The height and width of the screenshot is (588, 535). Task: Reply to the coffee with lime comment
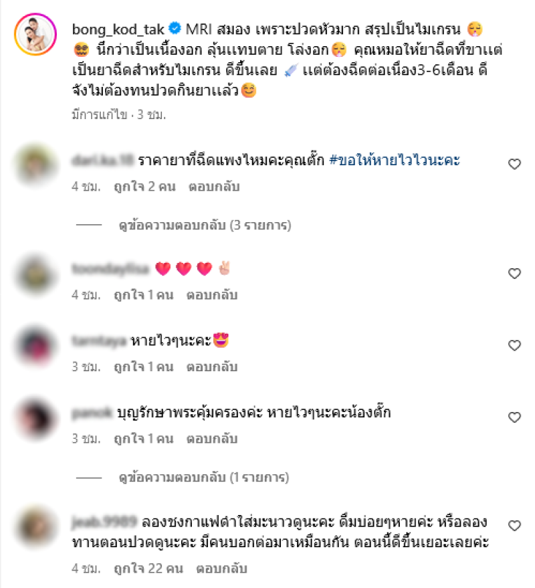click(x=221, y=569)
